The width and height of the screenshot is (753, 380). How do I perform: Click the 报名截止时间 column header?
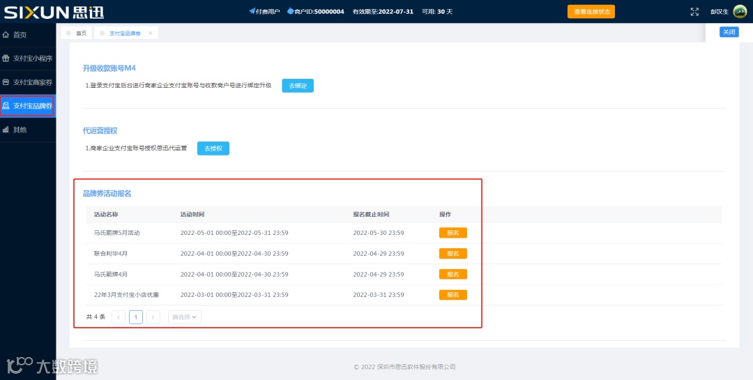pos(371,214)
